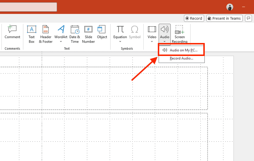Choose Audio on My PC... menu item
Viewport: 254px width, 161px height.
(182, 50)
